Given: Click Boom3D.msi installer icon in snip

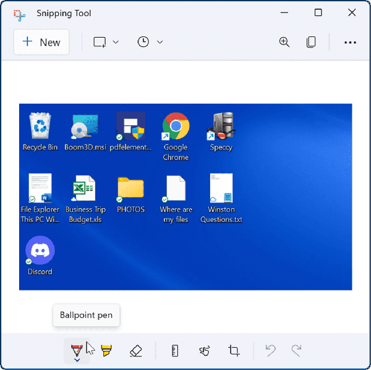Looking at the screenshot, I should pos(85,127).
